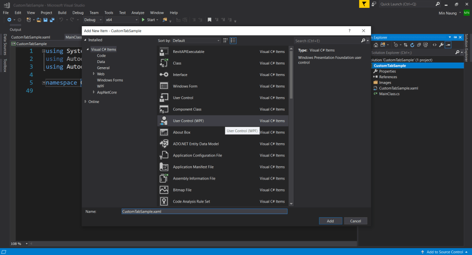This screenshot has height=255, width=472.
Task: Pick the Bitmap File template icon
Action: (164, 190)
